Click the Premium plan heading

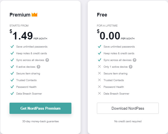[20, 15]
